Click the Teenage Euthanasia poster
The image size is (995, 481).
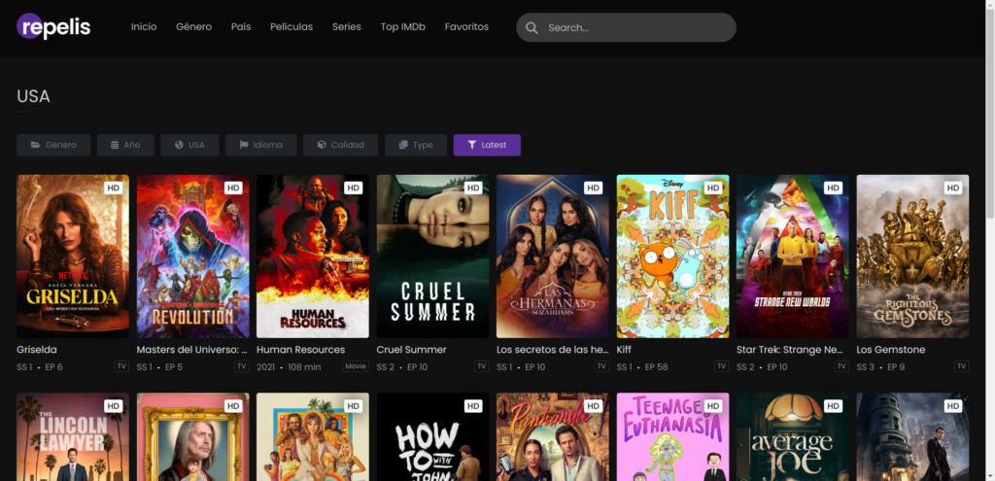tap(672, 437)
